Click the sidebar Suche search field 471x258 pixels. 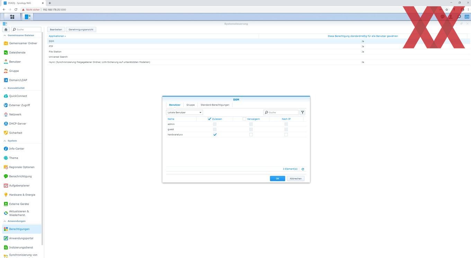coord(26,29)
